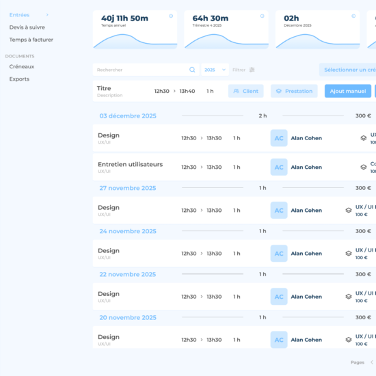Focus the Rechercher search field

[146, 70]
